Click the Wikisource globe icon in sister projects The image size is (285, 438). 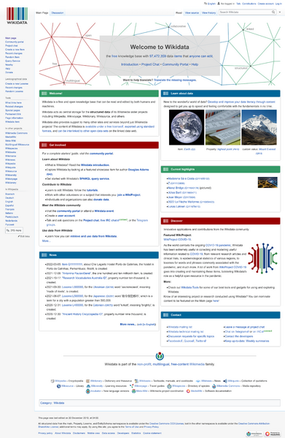click(x=59, y=386)
